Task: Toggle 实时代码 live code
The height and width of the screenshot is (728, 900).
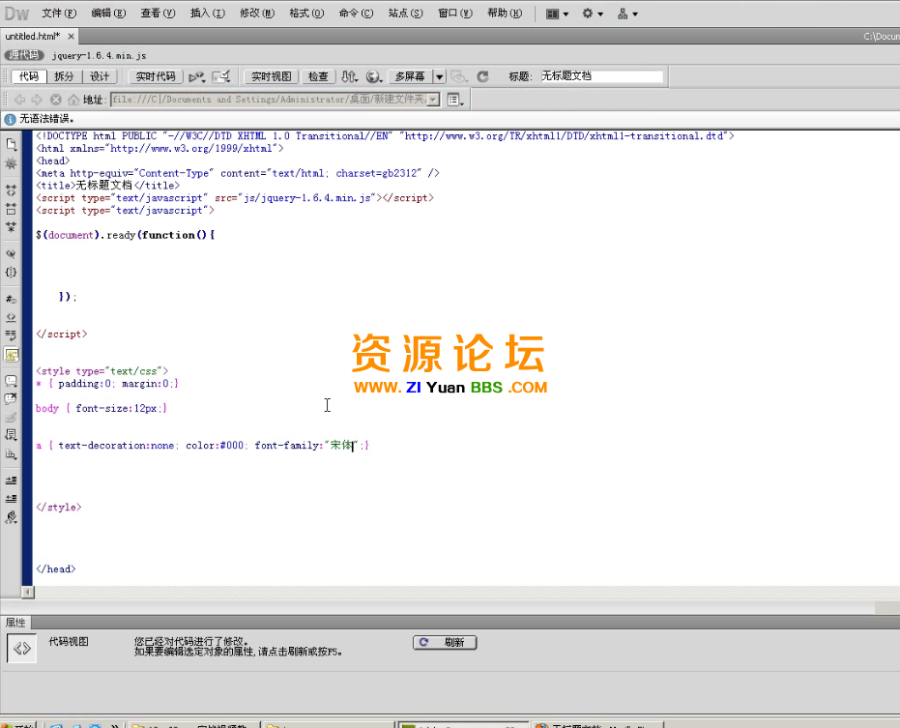Action: click(x=156, y=76)
